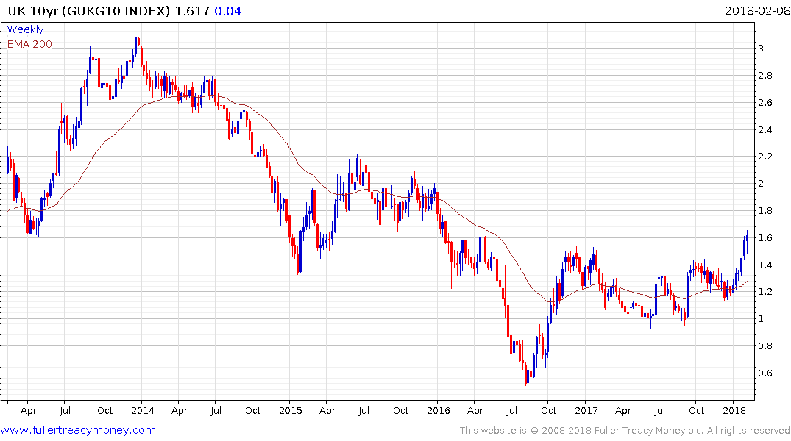Select the y-axis label 0.6
This screenshot has width=791, height=441.
[x=765, y=373]
